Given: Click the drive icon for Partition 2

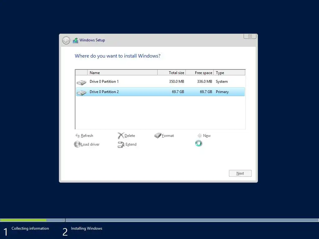Looking at the screenshot, I should (x=81, y=93).
